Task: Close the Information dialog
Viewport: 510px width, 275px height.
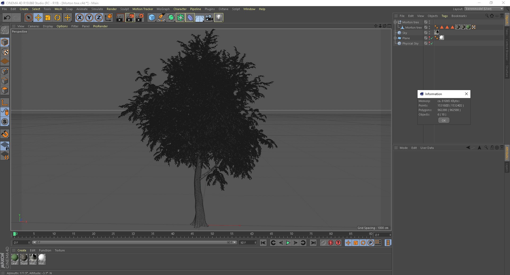Action: (466, 94)
